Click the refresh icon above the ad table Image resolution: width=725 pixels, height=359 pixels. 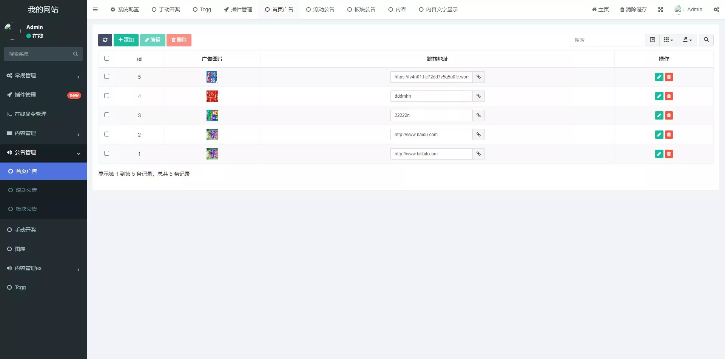click(x=105, y=40)
